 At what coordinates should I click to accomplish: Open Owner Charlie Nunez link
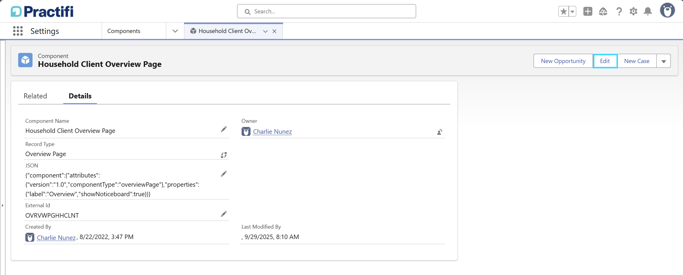pyautogui.click(x=272, y=131)
